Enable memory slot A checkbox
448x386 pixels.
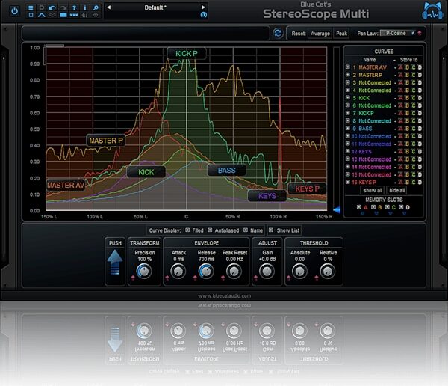click(x=359, y=207)
